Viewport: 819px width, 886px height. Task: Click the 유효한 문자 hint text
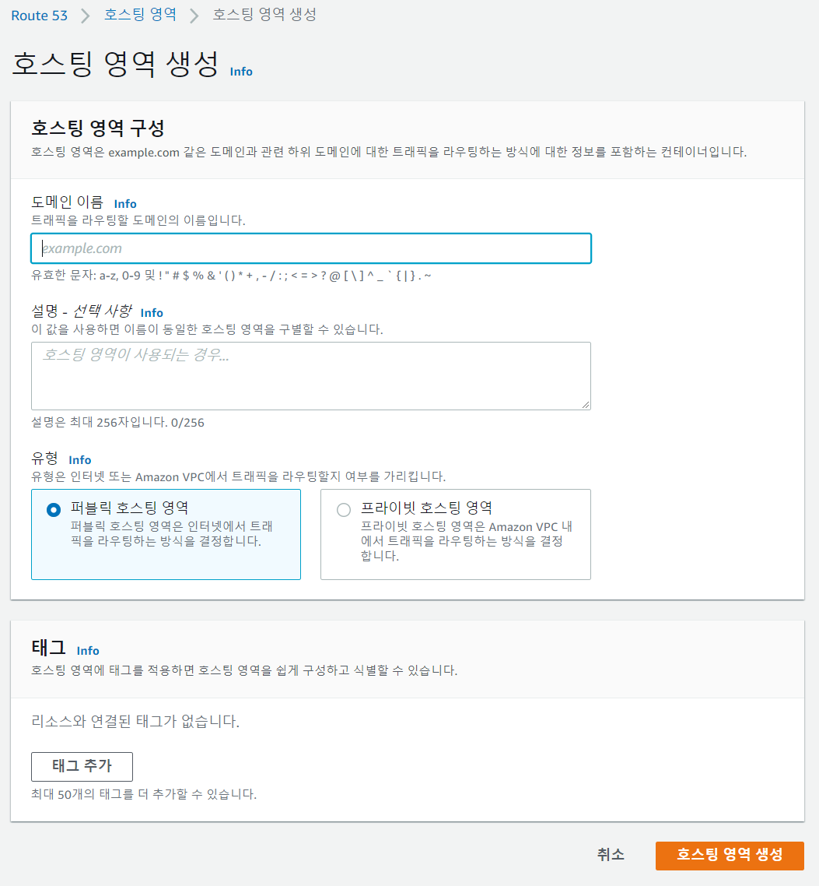coord(231,276)
